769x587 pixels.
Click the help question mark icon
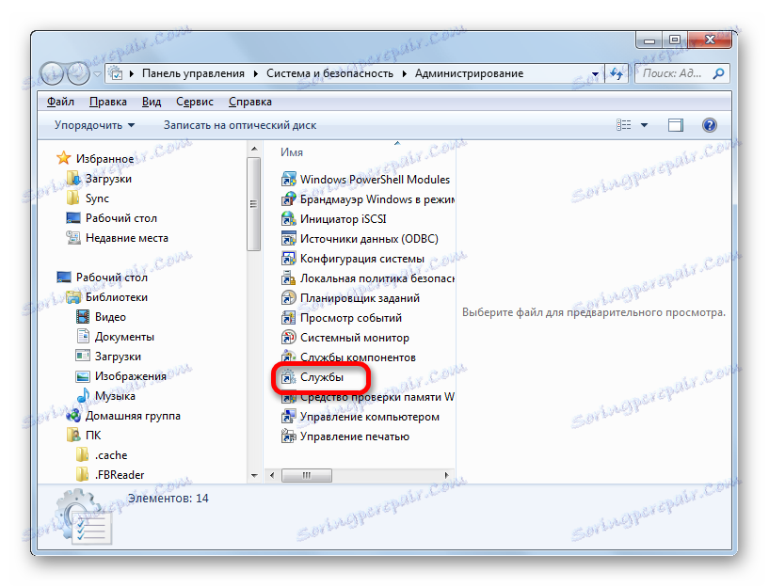point(709,125)
